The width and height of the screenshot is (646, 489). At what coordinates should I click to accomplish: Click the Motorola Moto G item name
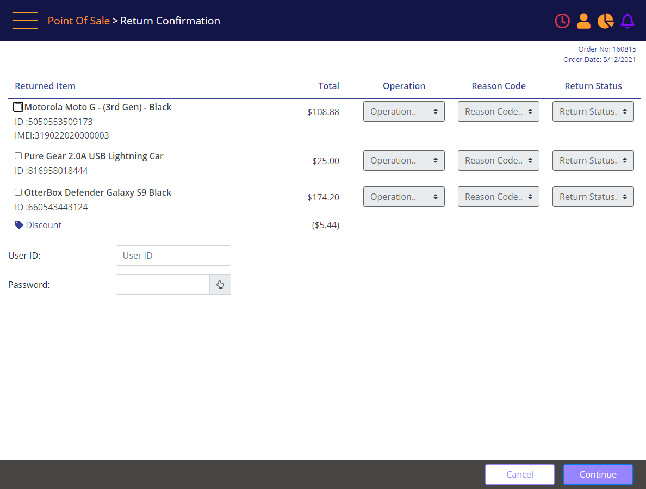click(x=98, y=107)
